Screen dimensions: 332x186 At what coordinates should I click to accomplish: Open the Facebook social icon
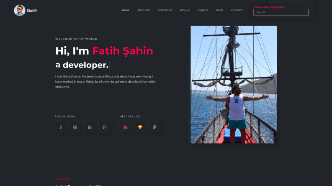coord(61,127)
